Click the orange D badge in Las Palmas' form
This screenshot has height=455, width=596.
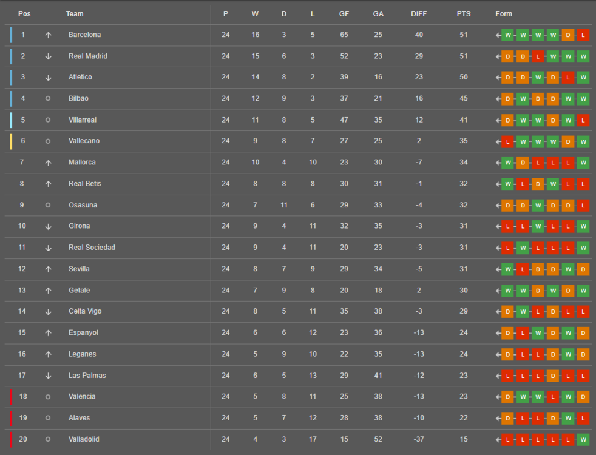tap(553, 376)
